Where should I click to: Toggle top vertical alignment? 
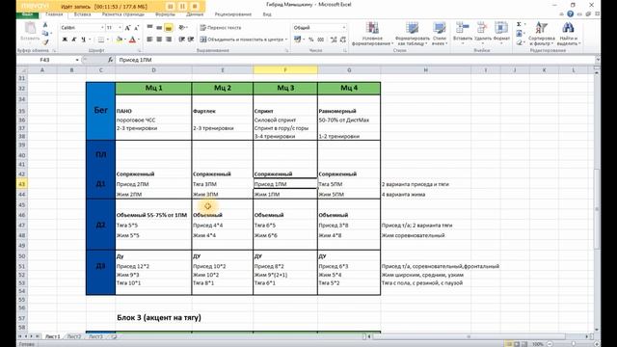[x=149, y=28]
